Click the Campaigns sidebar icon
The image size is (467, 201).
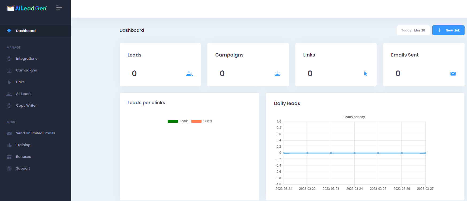(9, 70)
